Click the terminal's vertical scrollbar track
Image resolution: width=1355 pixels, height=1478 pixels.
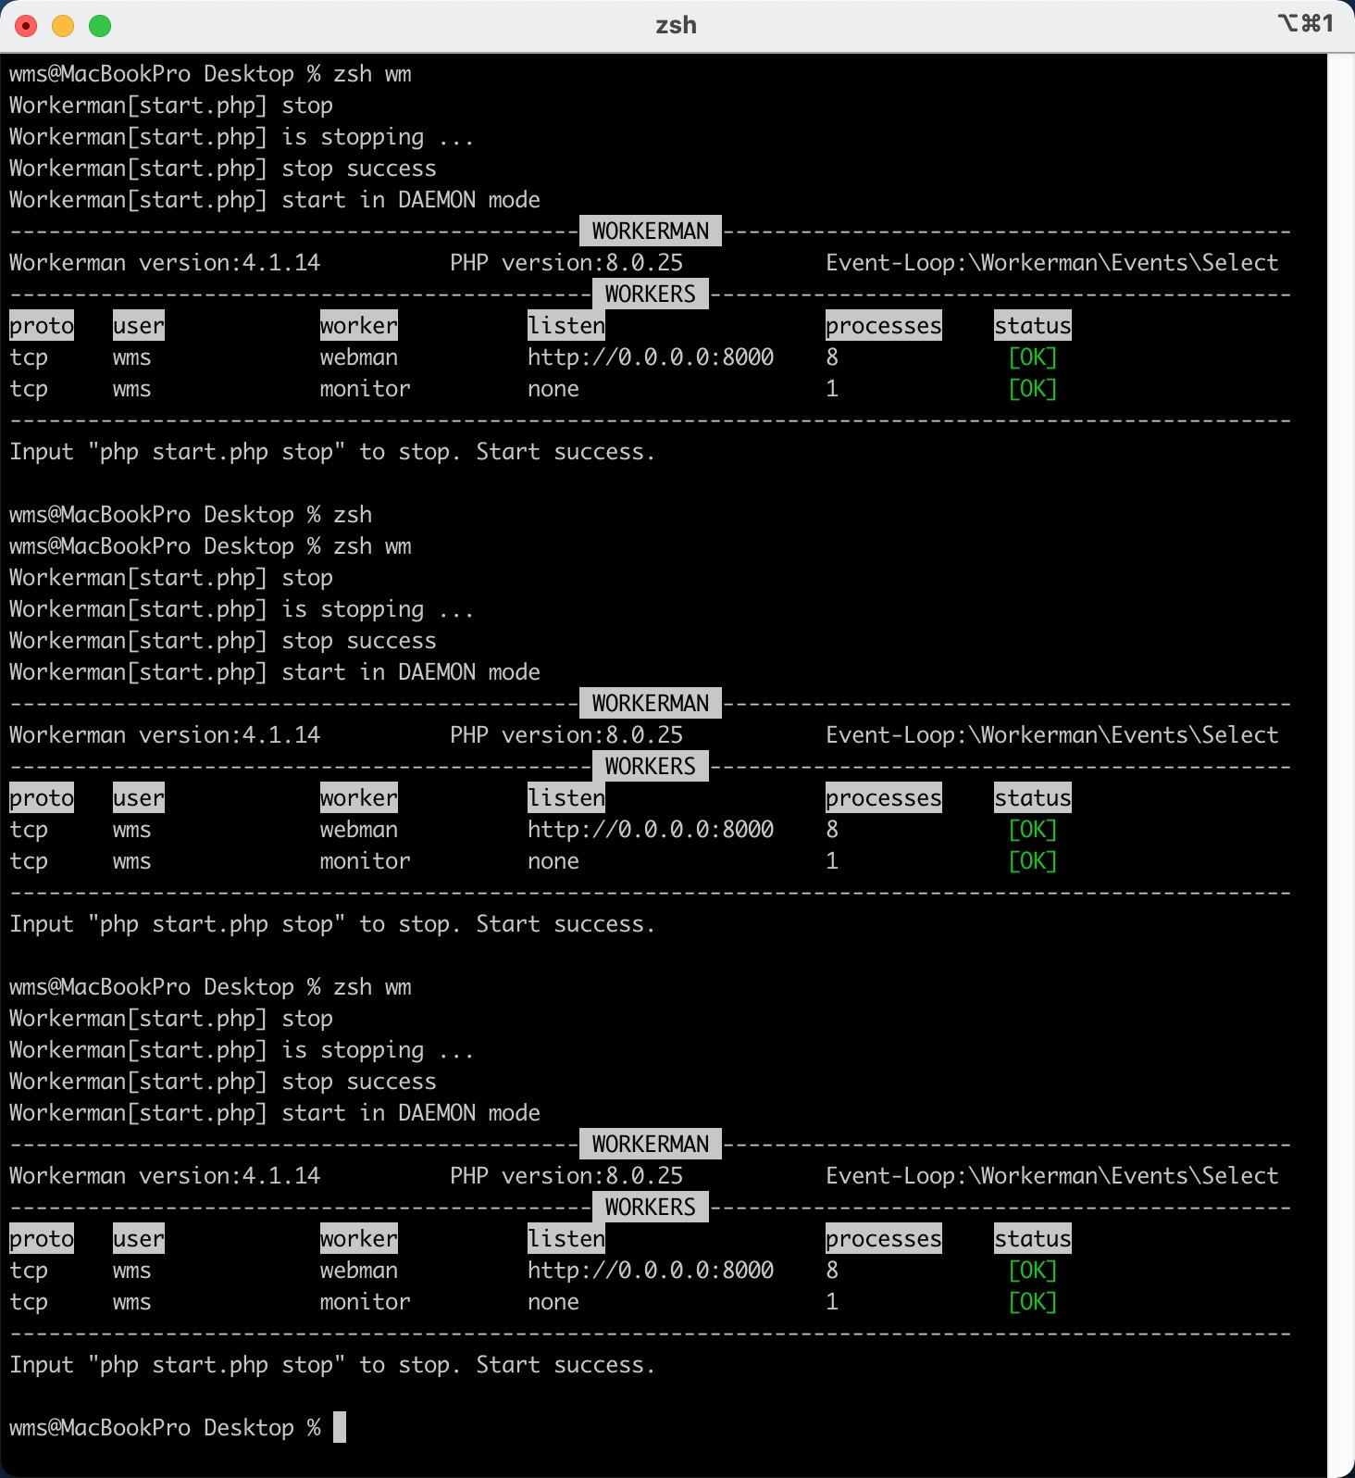click(1340, 765)
